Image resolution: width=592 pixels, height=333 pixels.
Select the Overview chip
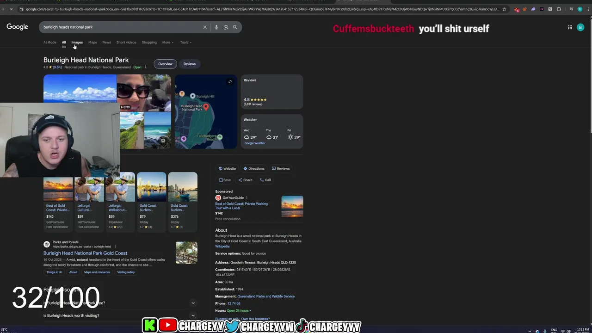pyautogui.click(x=165, y=64)
